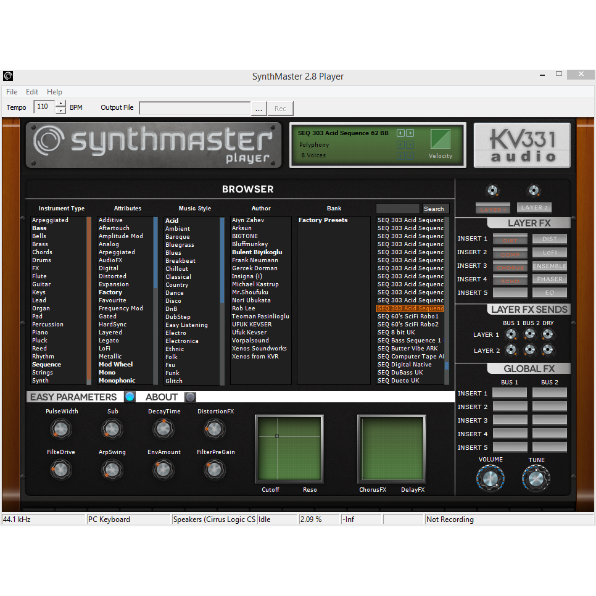Click the Tune knob
The width and height of the screenshot is (596, 596).
(x=536, y=477)
